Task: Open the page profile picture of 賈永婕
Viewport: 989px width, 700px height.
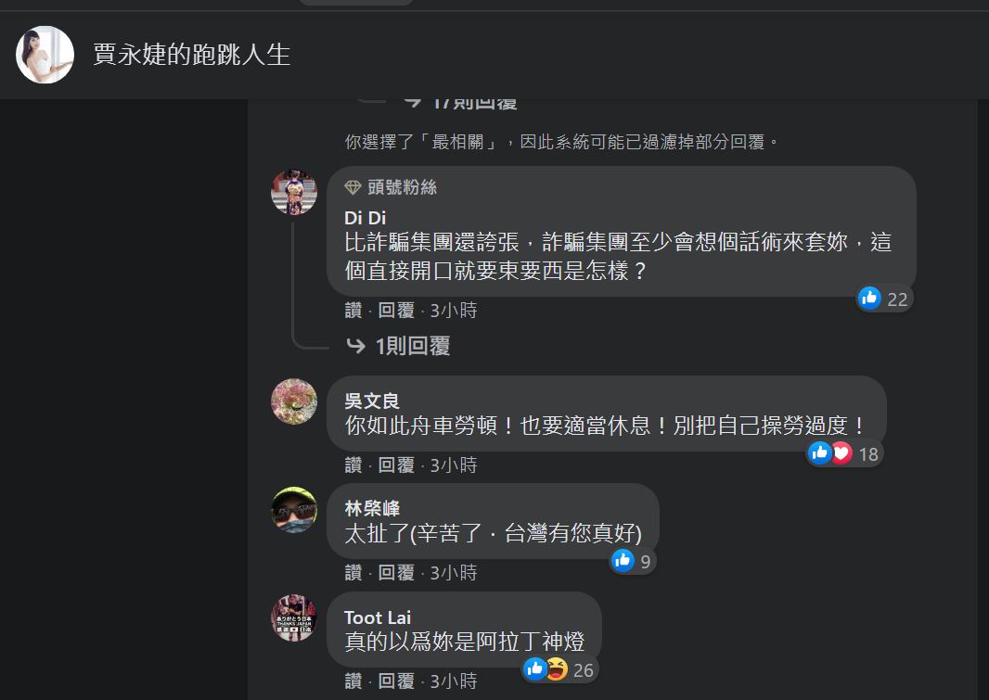Action: click(x=45, y=55)
